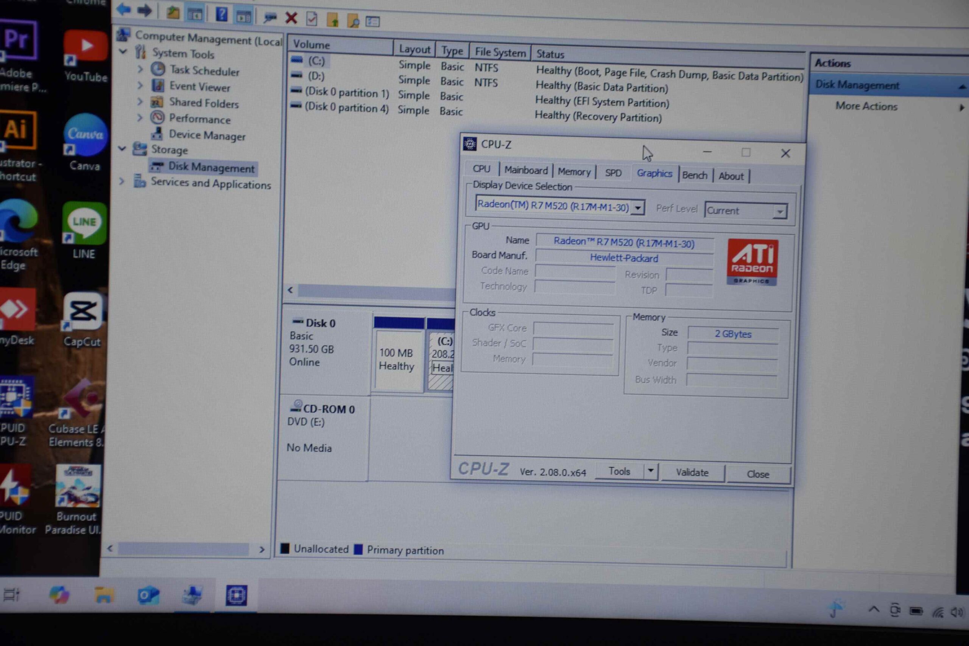Click the Forward arrow in Computer Management toolbar

pos(144,10)
